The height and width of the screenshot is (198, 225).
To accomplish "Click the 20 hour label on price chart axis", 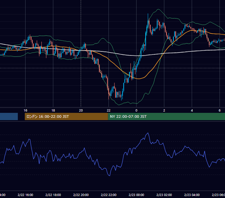I will 81,111.
